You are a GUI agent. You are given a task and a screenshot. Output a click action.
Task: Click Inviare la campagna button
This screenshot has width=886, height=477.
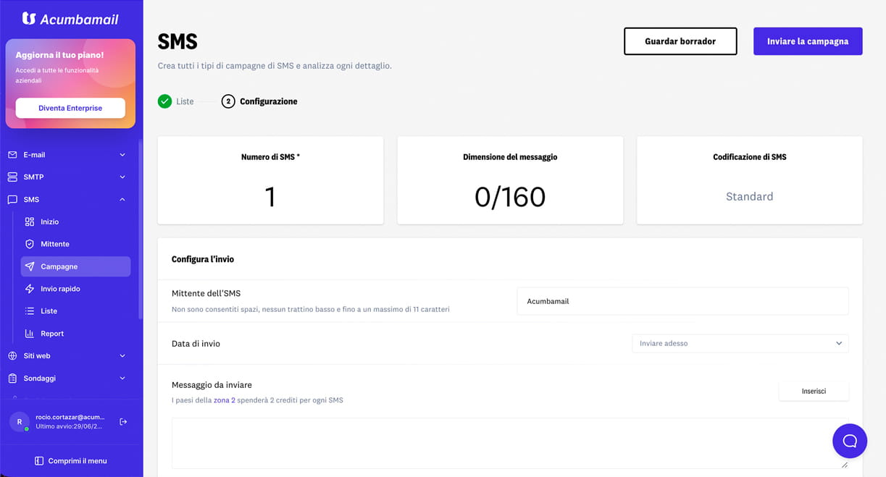808,41
